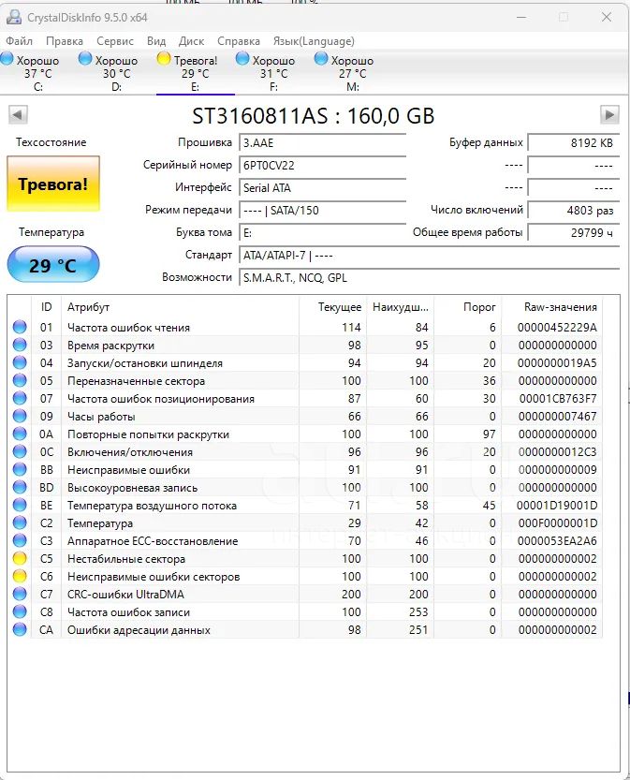Click the Стандарт field ATA/ATAPI-7

click(429, 256)
